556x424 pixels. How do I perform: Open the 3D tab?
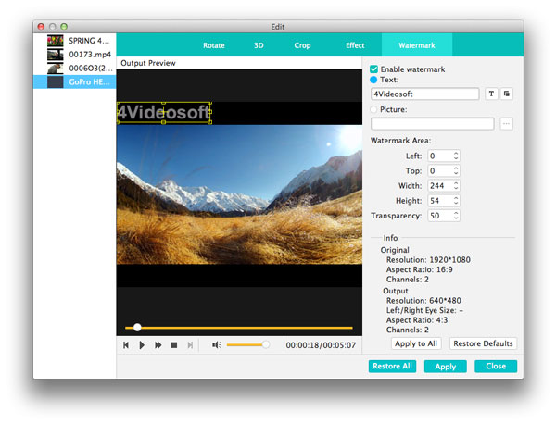[x=259, y=45]
